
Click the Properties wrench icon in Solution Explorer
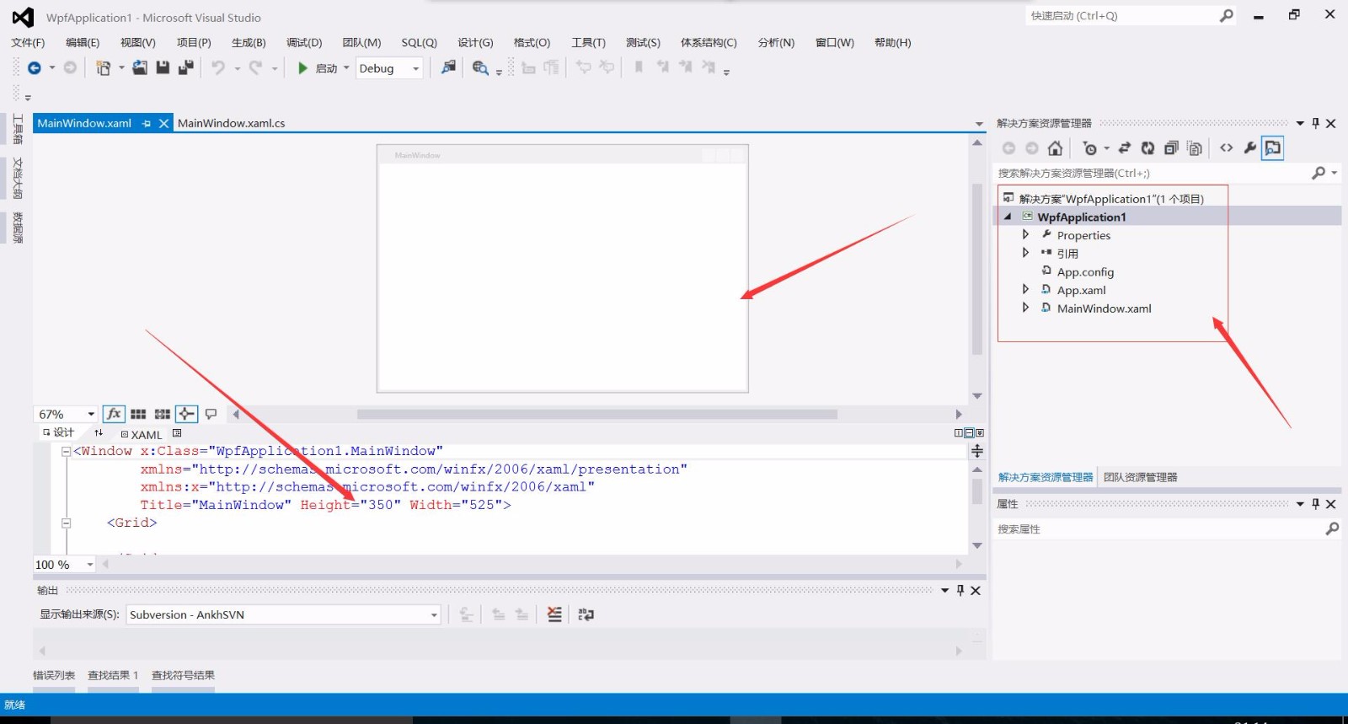(1249, 148)
